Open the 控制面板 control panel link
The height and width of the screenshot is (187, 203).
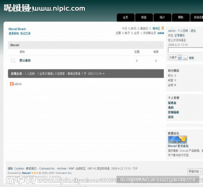pyautogui.click(x=173, y=112)
